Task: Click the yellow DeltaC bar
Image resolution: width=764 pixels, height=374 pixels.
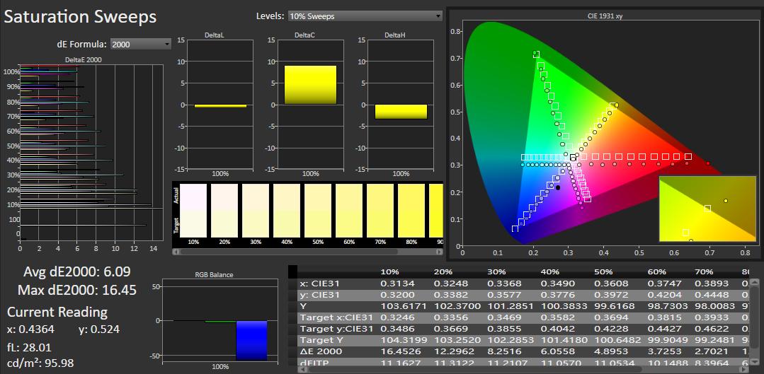Action: (310, 85)
